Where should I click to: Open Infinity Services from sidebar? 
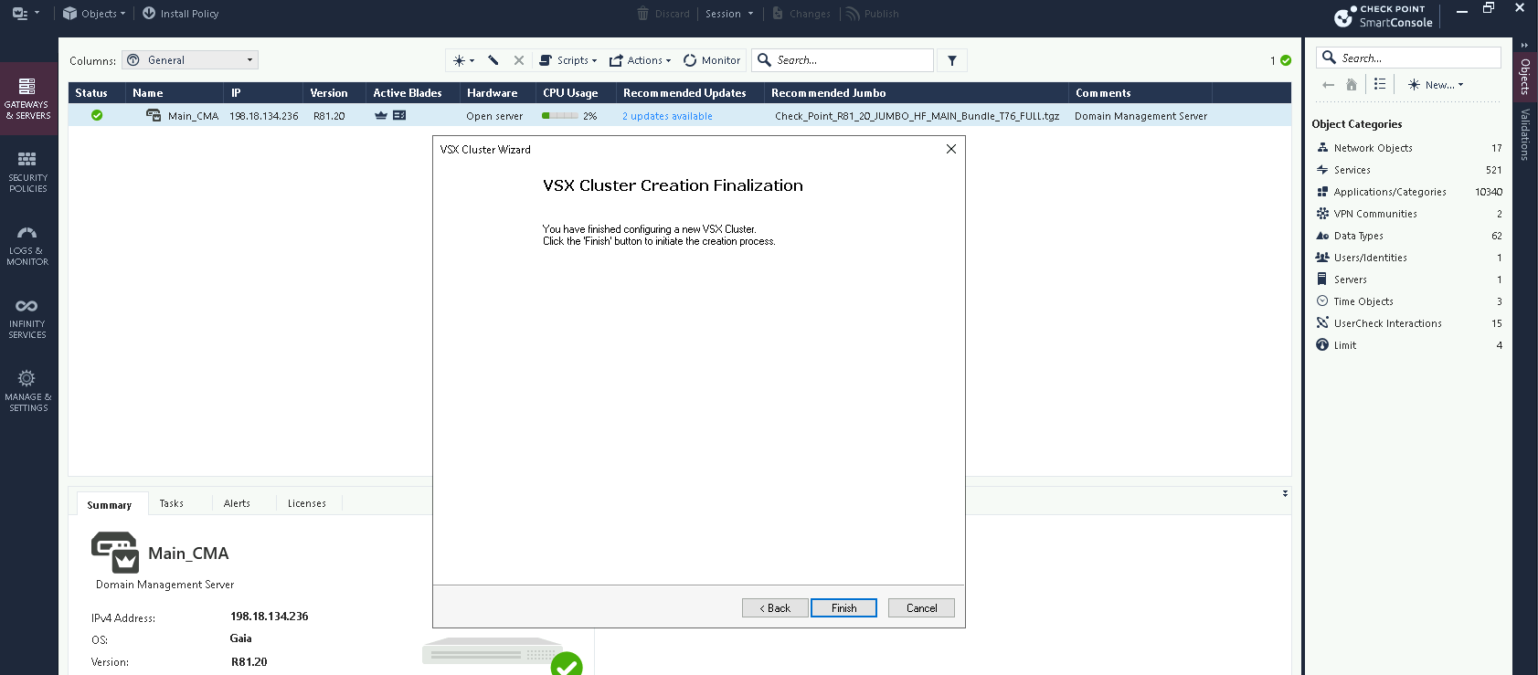coord(27,318)
